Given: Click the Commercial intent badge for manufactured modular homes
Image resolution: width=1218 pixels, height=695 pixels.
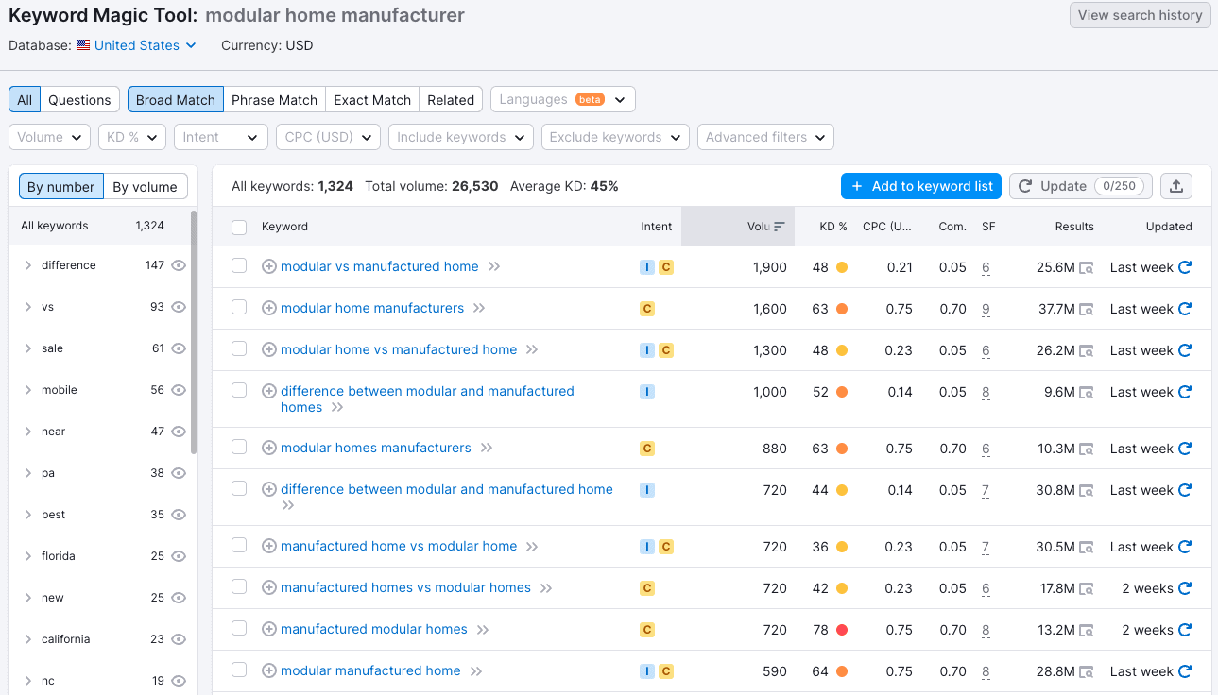Looking at the screenshot, I should coord(647,629).
